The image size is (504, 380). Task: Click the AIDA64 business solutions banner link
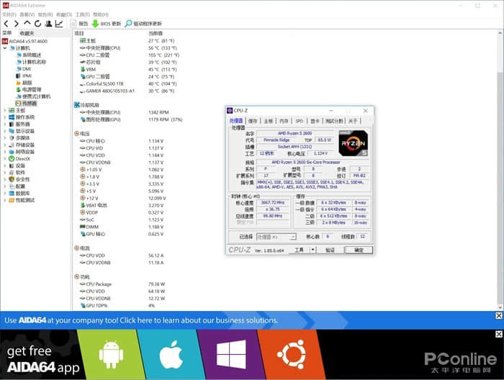coord(141,320)
